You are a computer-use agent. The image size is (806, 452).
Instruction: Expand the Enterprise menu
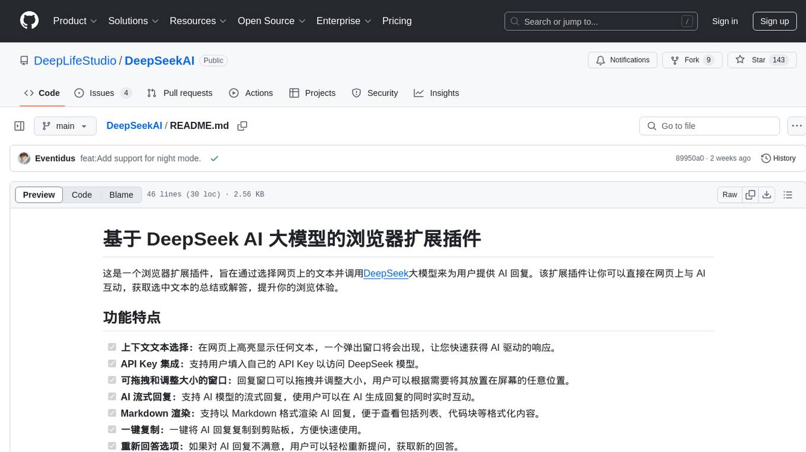tap(344, 21)
